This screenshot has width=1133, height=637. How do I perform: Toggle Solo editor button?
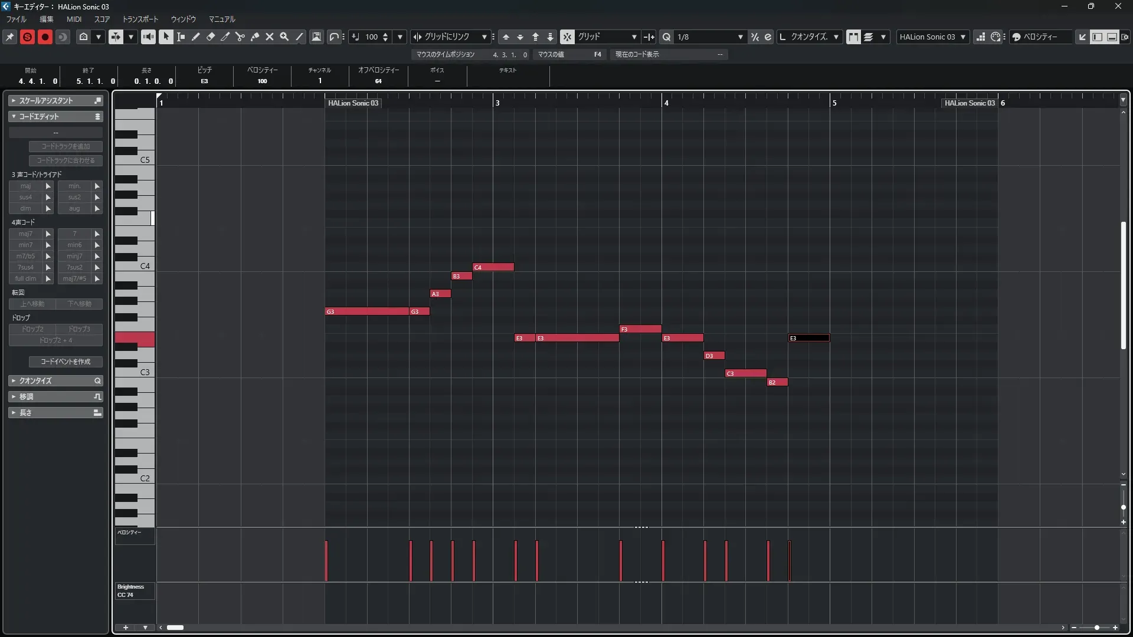(x=27, y=37)
